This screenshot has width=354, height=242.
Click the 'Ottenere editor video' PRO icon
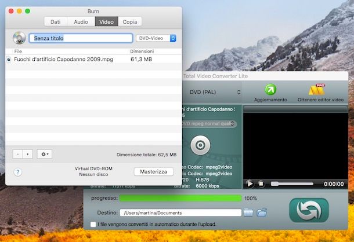pyautogui.click(x=317, y=90)
